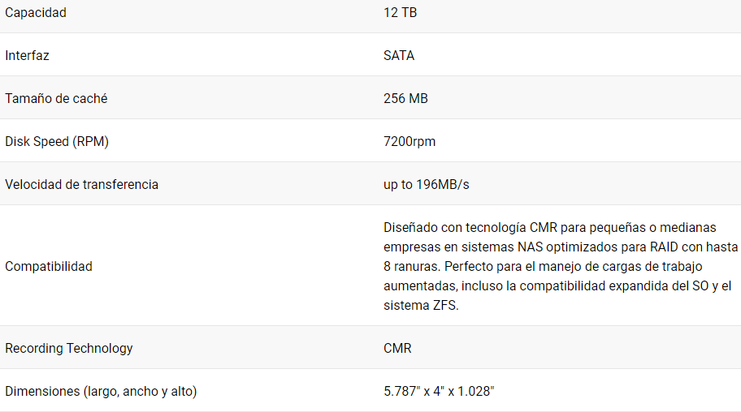Viewport: 741px width, 412px height.
Task: Select the up to 196MB/s value
Action: [427, 185]
